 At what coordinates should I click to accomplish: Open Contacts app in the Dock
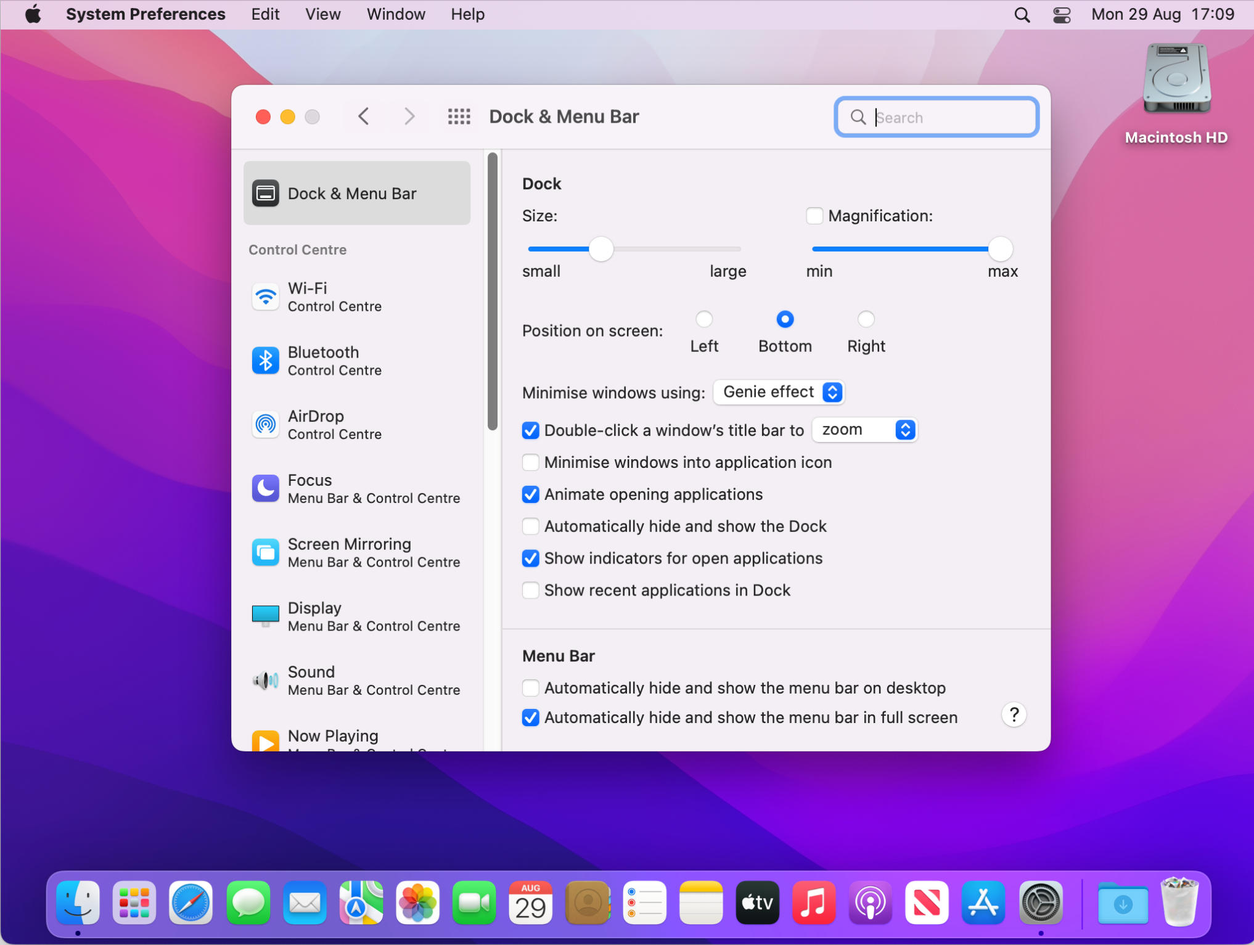tap(588, 903)
